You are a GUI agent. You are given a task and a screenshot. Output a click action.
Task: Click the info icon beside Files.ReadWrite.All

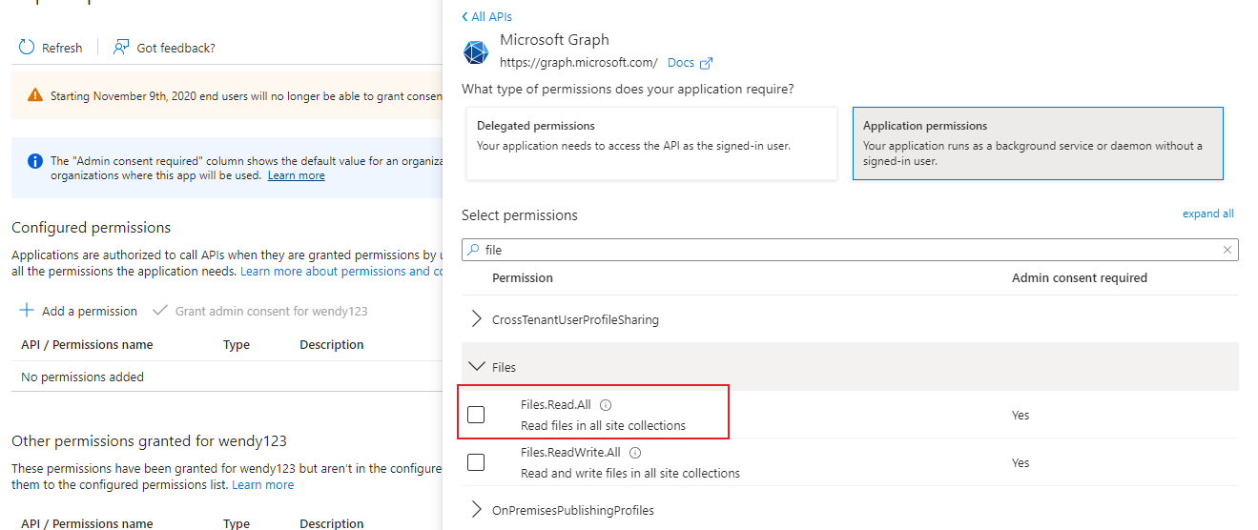(x=635, y=453)
